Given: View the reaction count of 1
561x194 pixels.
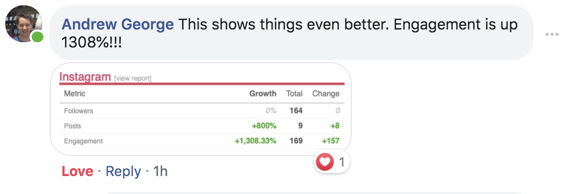Looking at the screenshot, I should (x=342, y=162).
